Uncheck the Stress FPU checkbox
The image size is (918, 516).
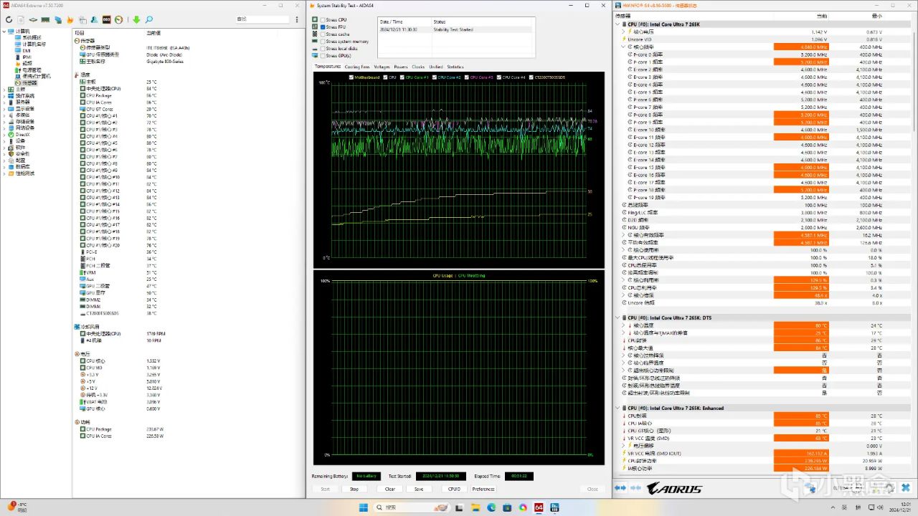(x=323, y=27)
